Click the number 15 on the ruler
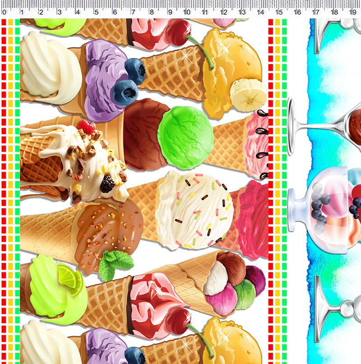Screen dimensions: 361x364 279,13
